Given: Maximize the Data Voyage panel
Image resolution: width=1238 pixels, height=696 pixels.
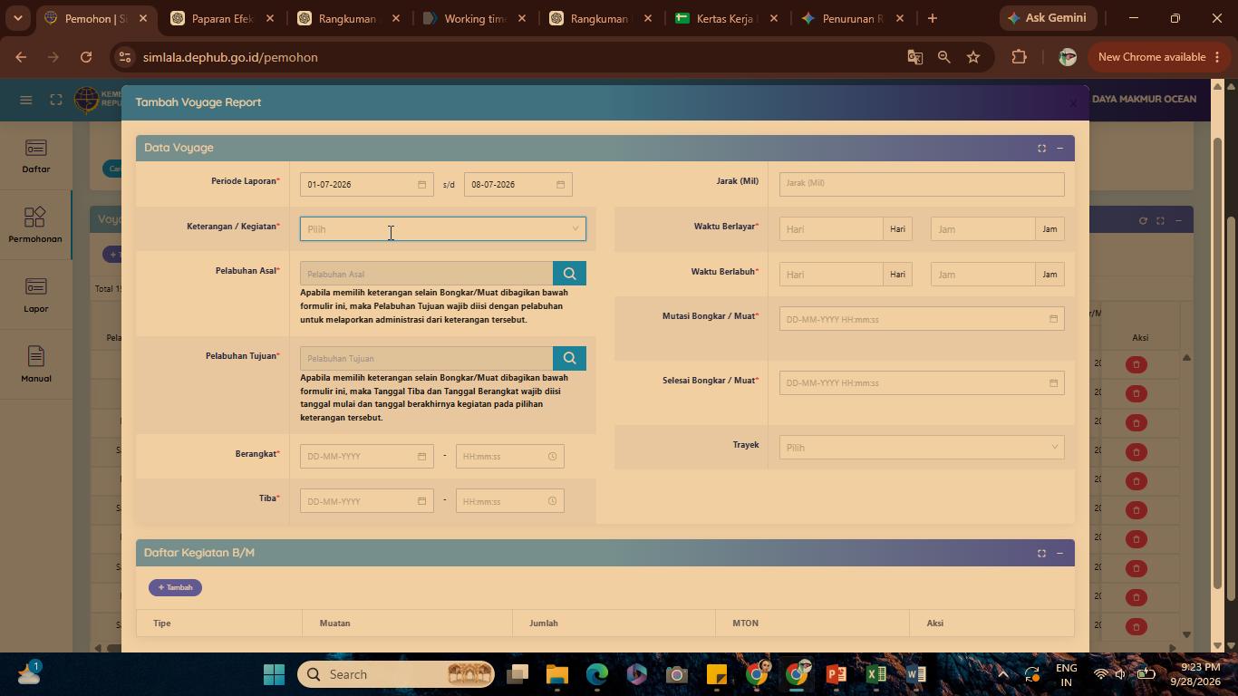Looking at the screenshot, I should (1041, 148).
